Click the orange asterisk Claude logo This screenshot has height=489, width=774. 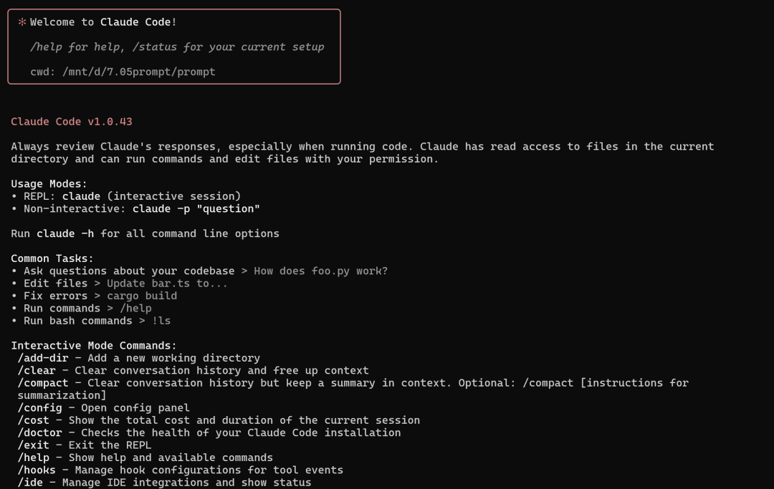pos(21,21)
